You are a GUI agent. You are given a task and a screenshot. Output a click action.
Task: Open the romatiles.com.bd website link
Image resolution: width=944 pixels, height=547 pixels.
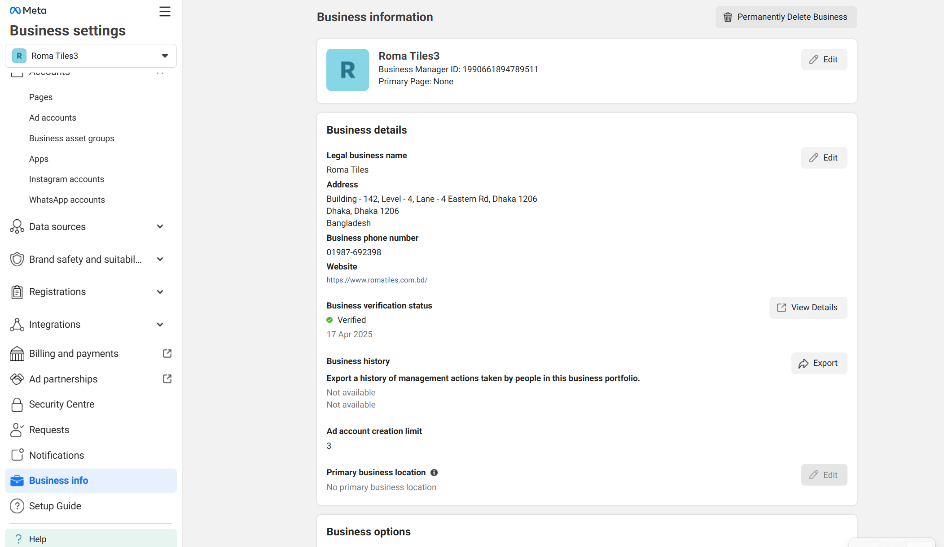pyautogui.click(x=377, y=280)
